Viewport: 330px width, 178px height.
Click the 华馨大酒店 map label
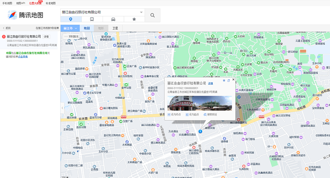pyautogui.click(x=108, y=85)
